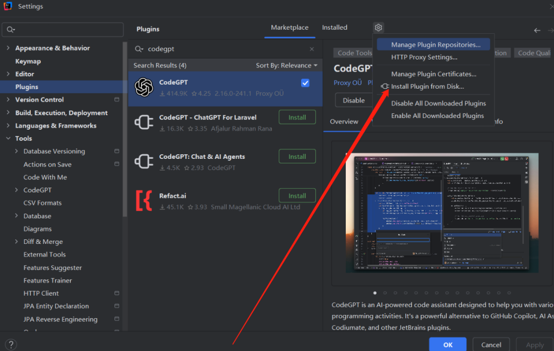Select the Keymap settings page

28,61
